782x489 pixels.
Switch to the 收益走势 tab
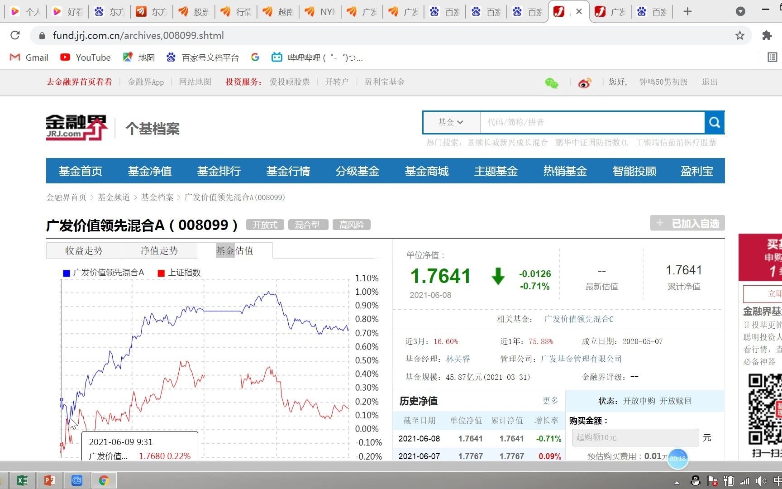tap(84, 250)
